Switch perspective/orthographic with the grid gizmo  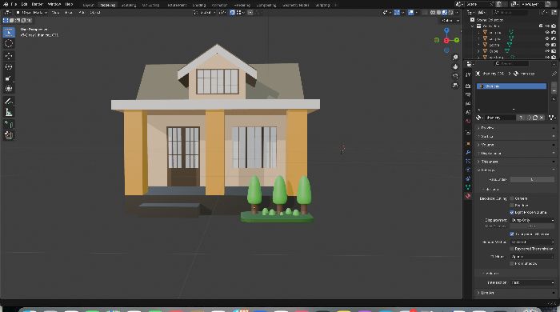pos(455,86)
